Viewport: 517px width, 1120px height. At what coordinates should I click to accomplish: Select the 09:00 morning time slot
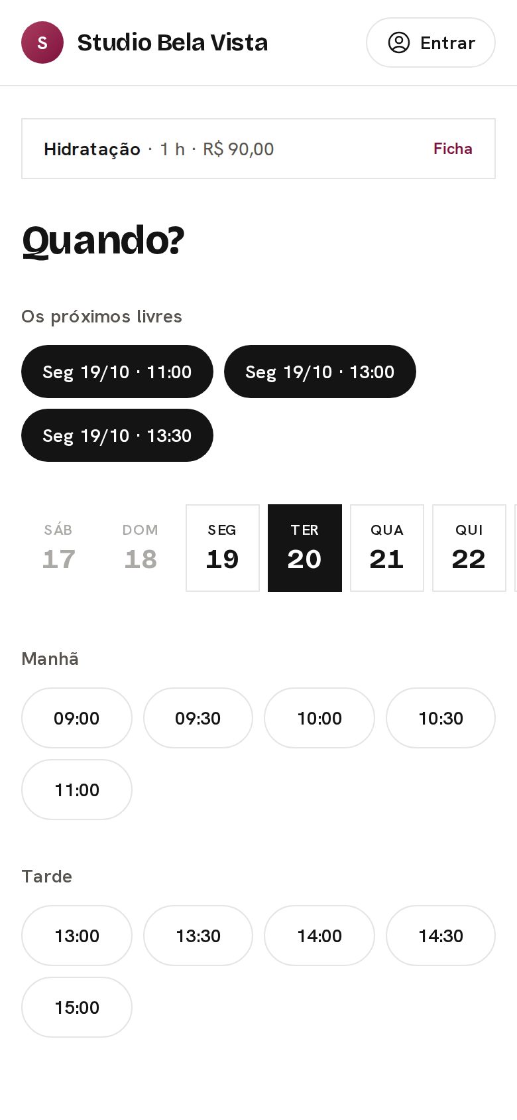click(77, 718)
